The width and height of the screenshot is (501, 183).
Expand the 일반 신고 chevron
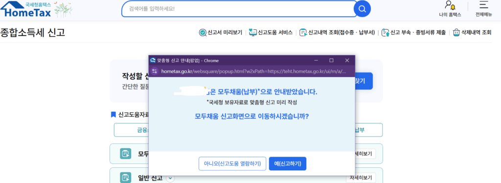[x=170, y=178]
